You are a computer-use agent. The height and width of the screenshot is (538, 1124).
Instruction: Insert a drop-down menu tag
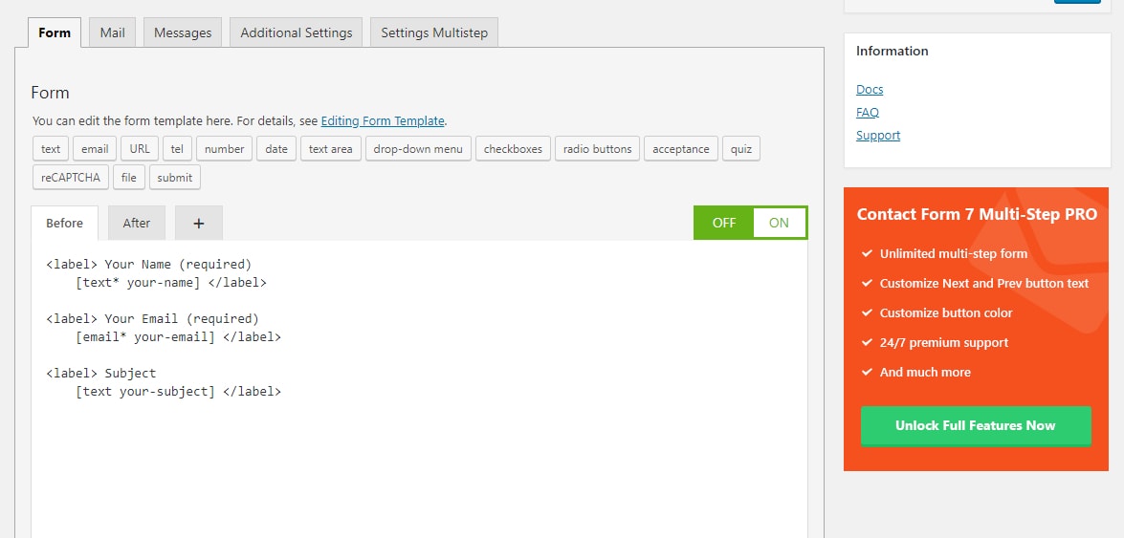coord(419,149)
